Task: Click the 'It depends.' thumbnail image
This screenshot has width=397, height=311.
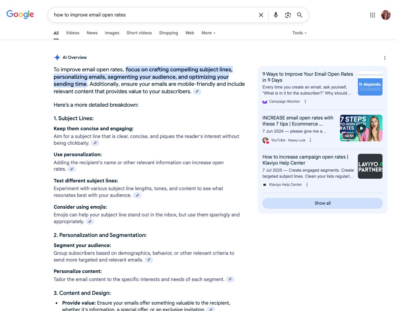Action: tap(370, 83)
